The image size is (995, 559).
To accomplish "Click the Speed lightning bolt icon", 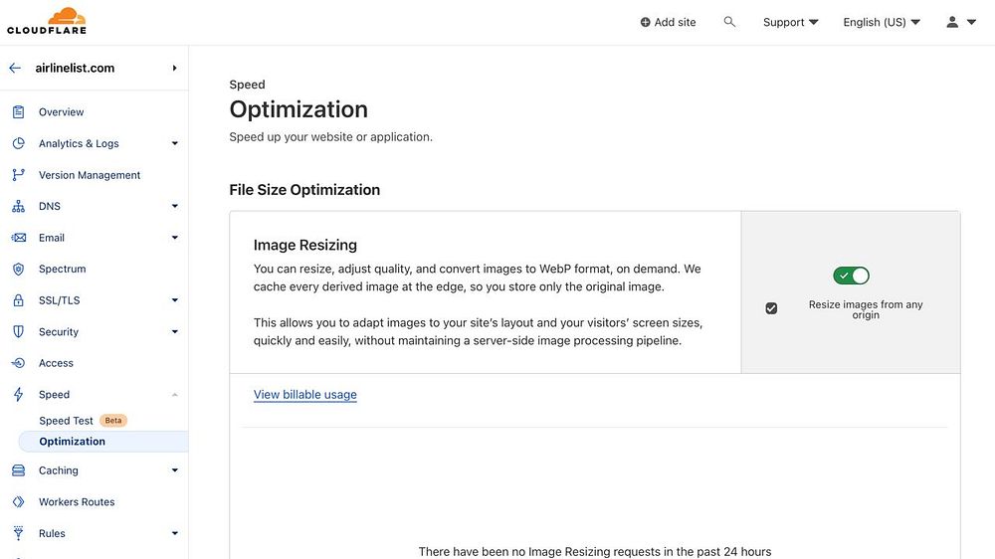I will click(18, 395).
